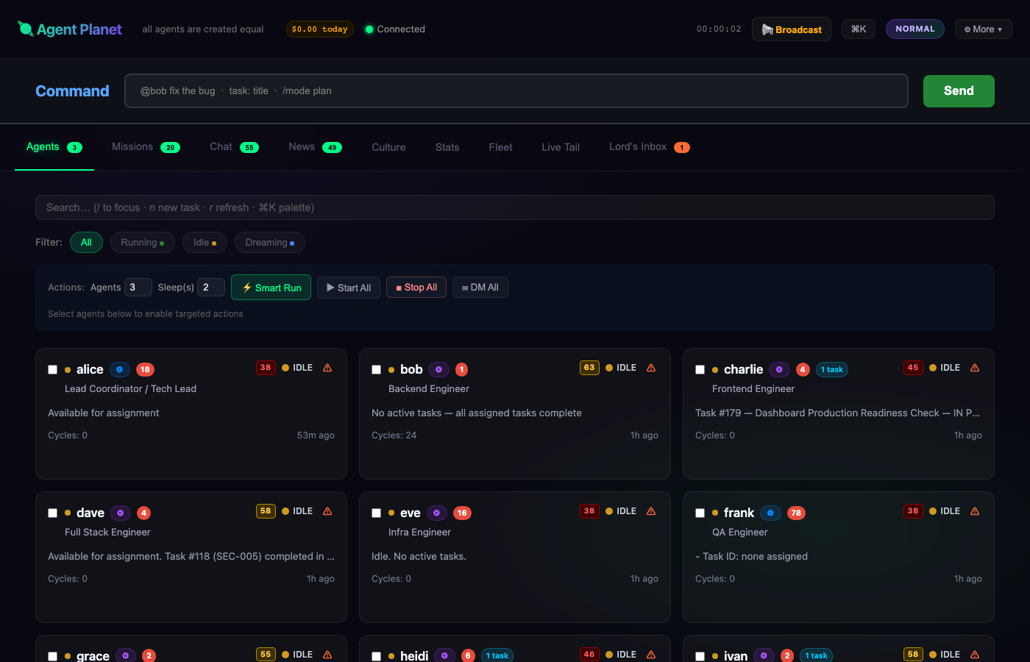Open the Live Tail tab
Image resolution: width=1030 pixels, height=662 pixels.
(x=561, y=147)
